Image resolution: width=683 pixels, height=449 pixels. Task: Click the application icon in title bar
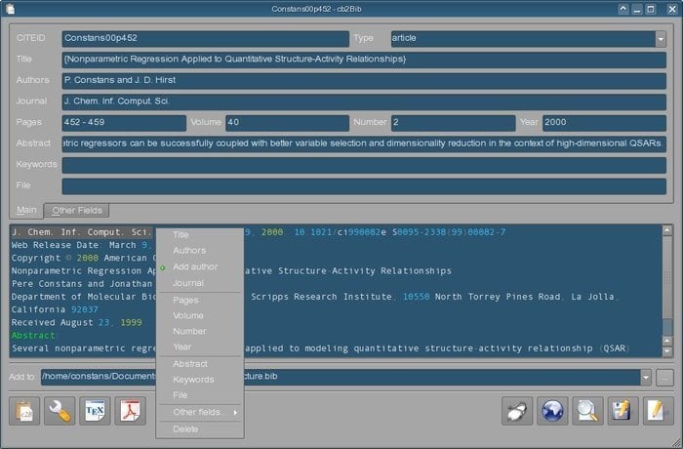[x=10, y=9]
